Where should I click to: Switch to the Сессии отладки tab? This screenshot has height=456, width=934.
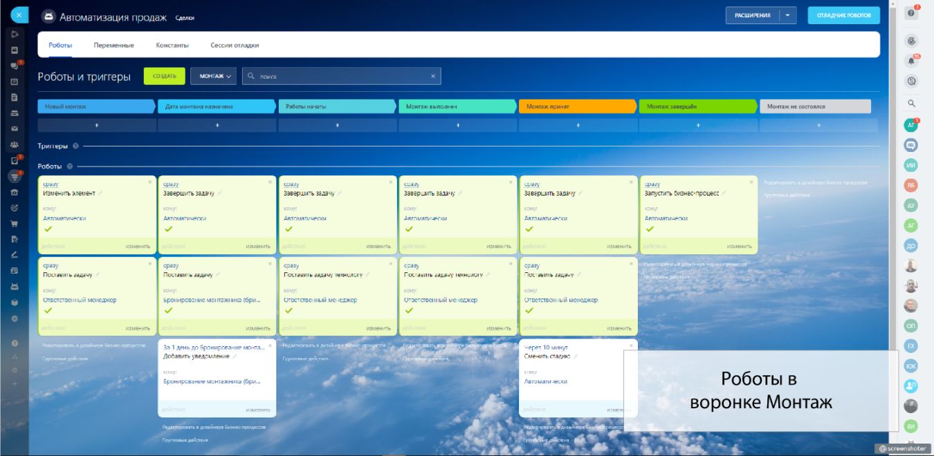point(235,45)
